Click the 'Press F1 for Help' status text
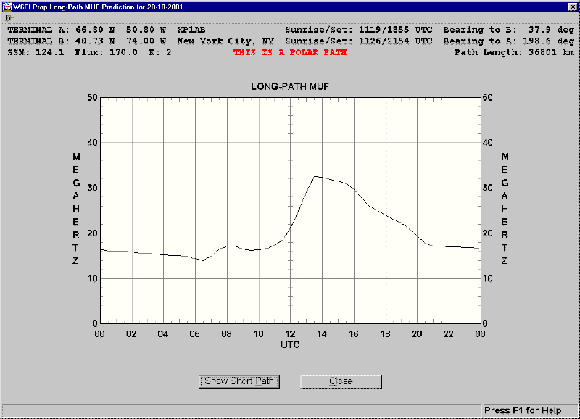 (x=523, y=410)
